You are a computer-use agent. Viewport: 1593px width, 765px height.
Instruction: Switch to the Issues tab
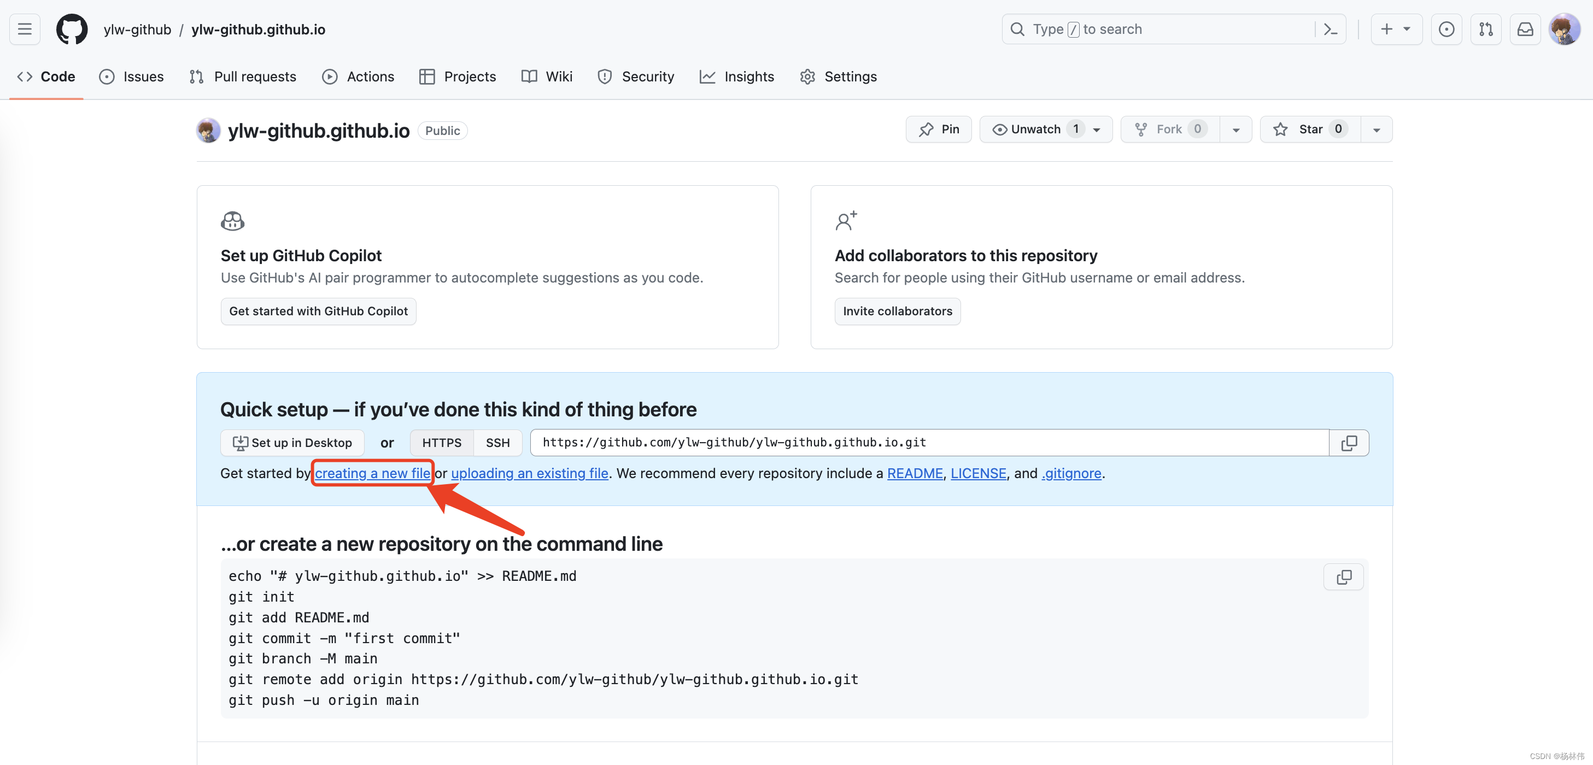(132, 76)
